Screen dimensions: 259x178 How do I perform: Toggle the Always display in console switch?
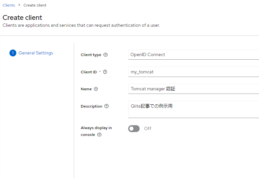click(134, 129)
